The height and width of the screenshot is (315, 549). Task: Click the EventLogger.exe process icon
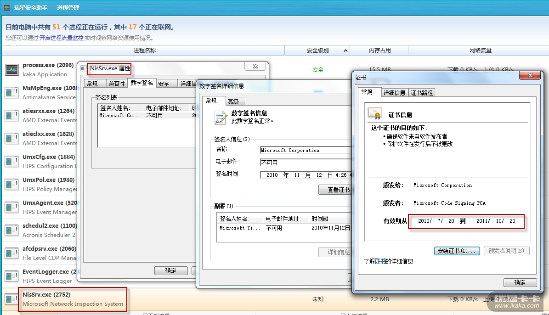coord(11,276)
